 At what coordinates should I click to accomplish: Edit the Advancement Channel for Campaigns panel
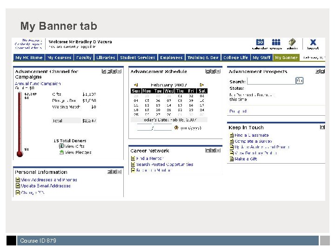pyautogui.click(x=104, y=71)
